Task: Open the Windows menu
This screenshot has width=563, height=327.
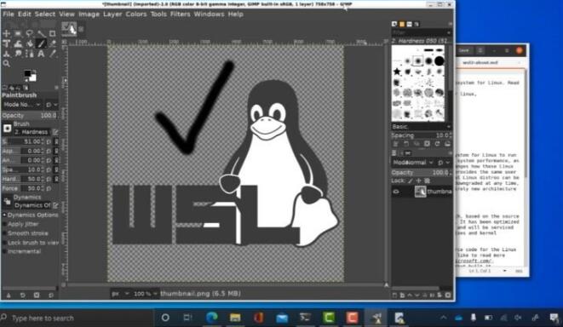Action: click(209, 14)
